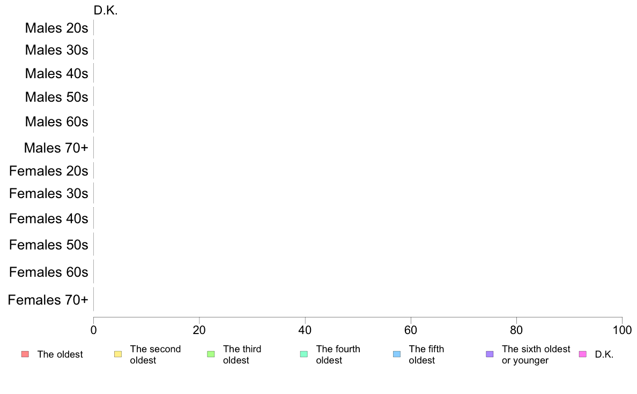The image size is (637, 394).
Task: Click the 'The sixth oldest or younger' text
Action: click(x=536, y=354)
